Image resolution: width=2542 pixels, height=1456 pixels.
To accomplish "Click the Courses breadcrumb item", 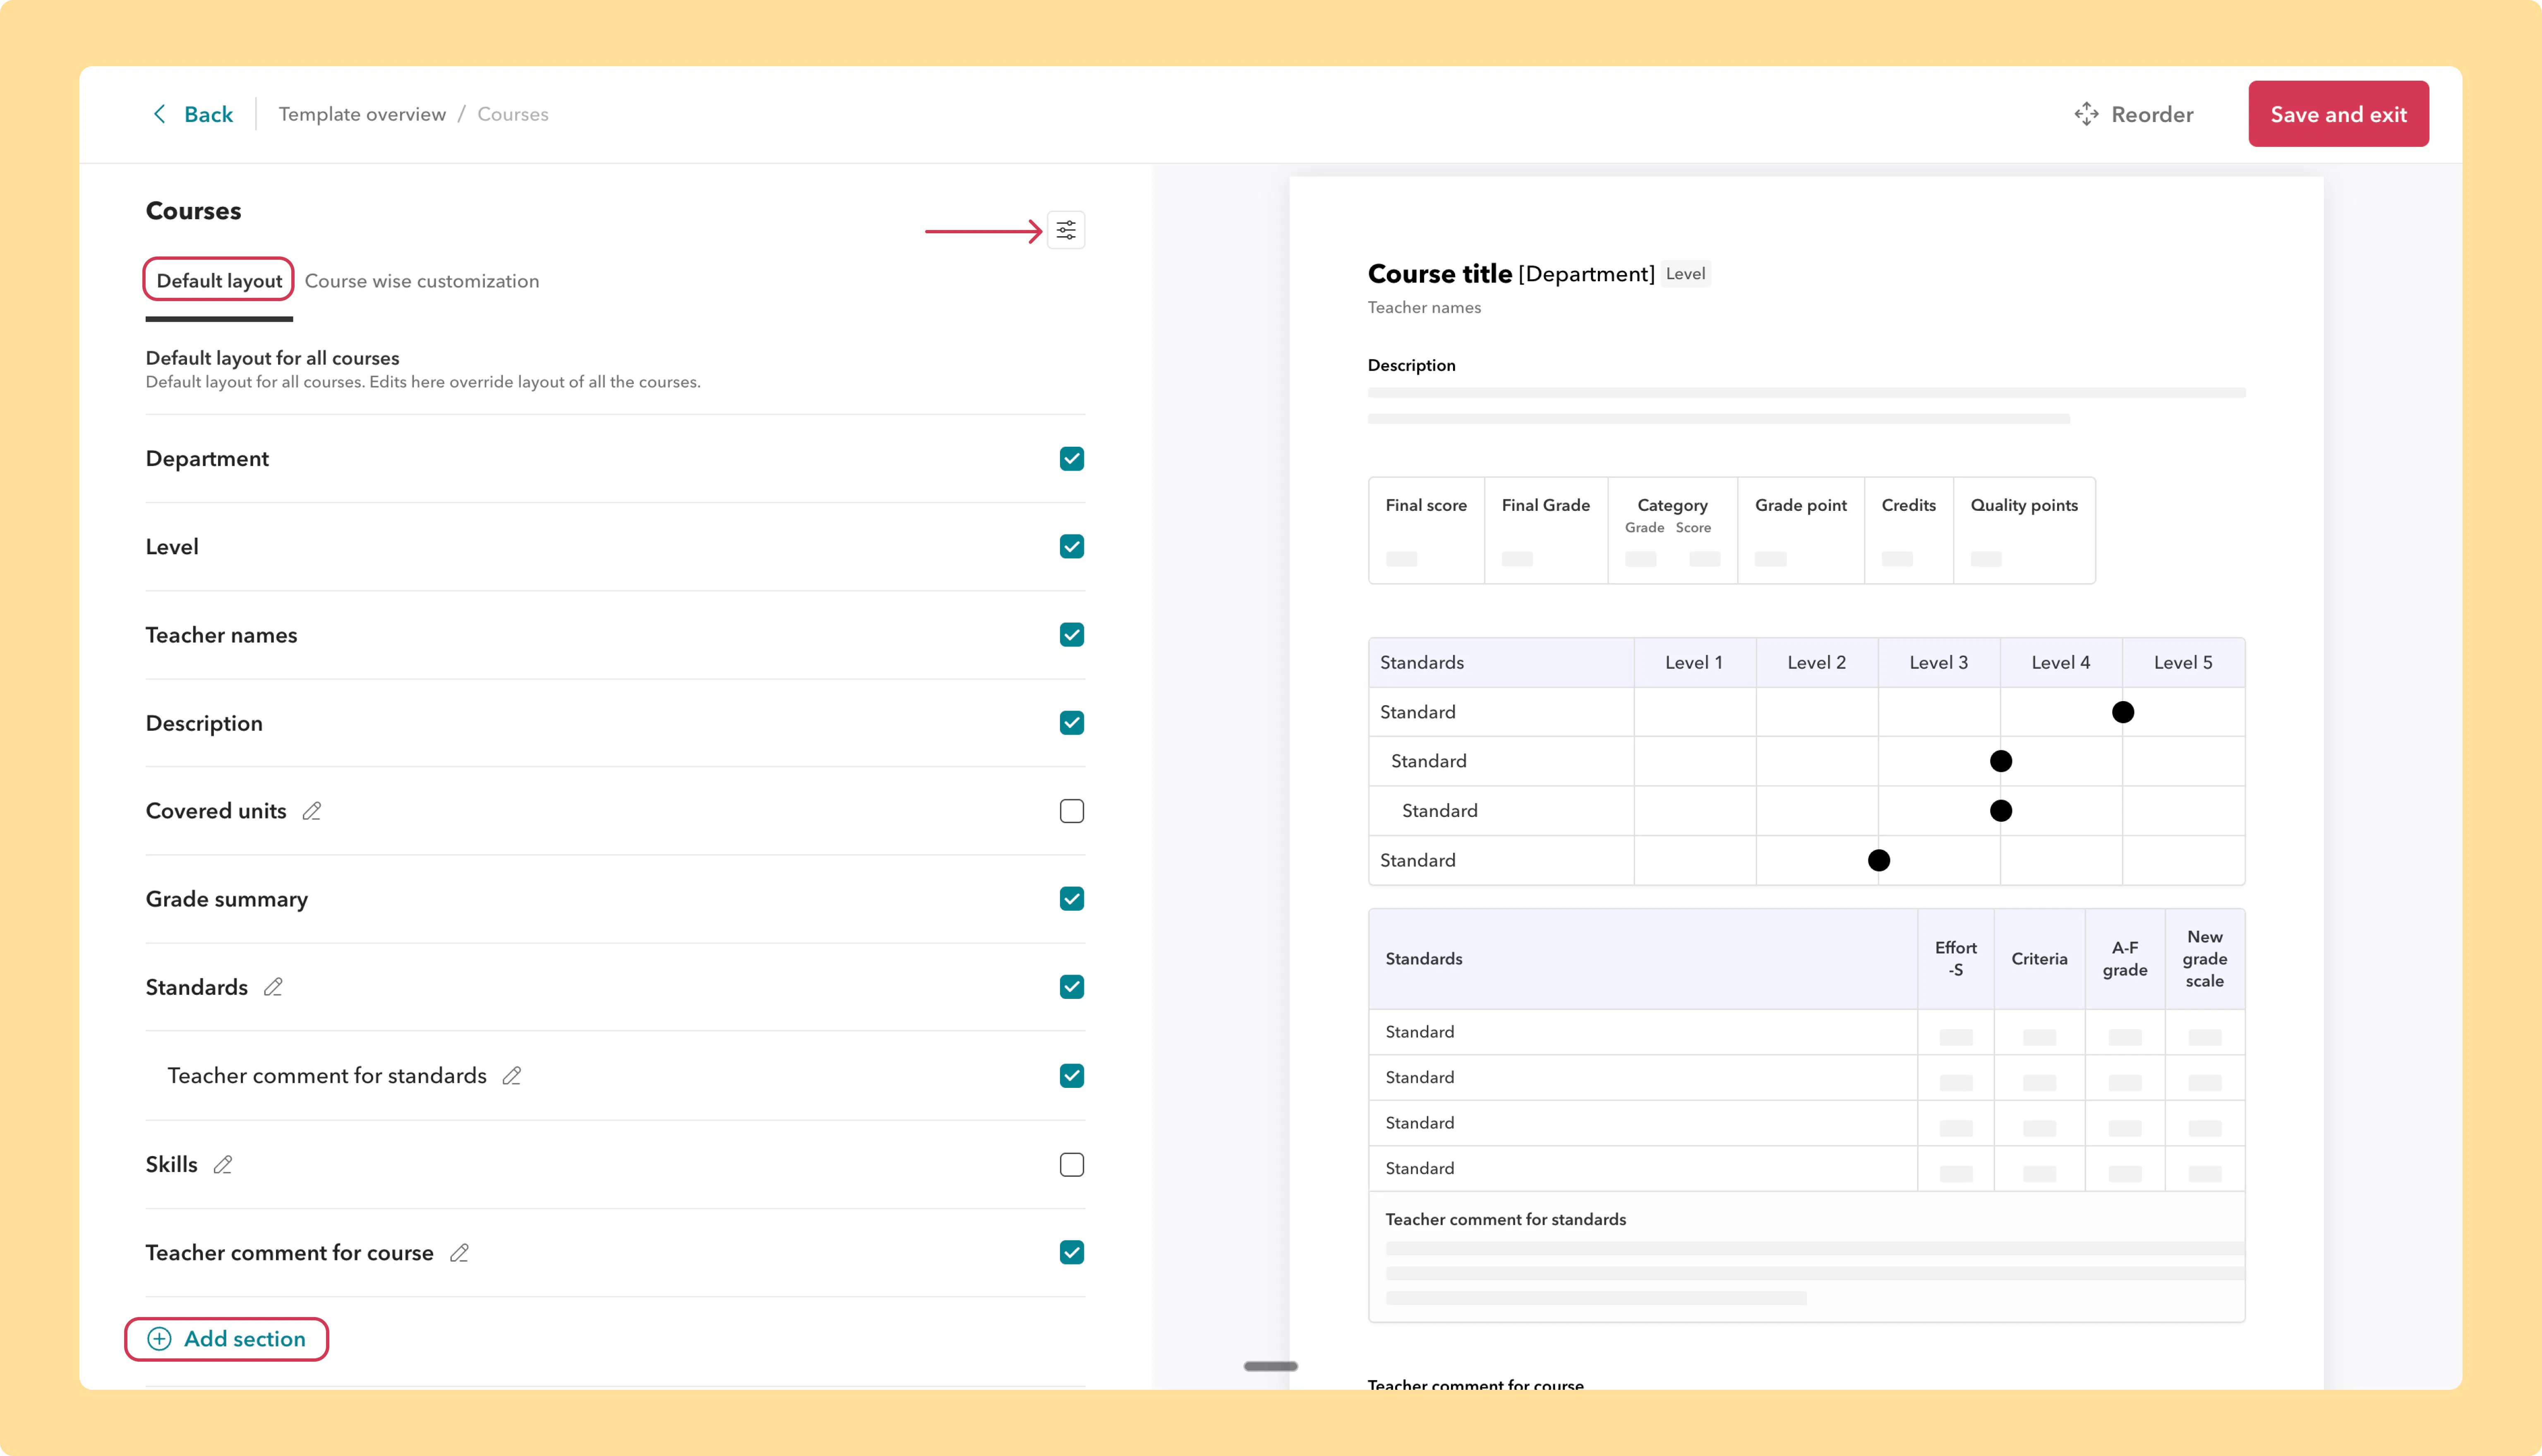I will [x=513, y=114].
